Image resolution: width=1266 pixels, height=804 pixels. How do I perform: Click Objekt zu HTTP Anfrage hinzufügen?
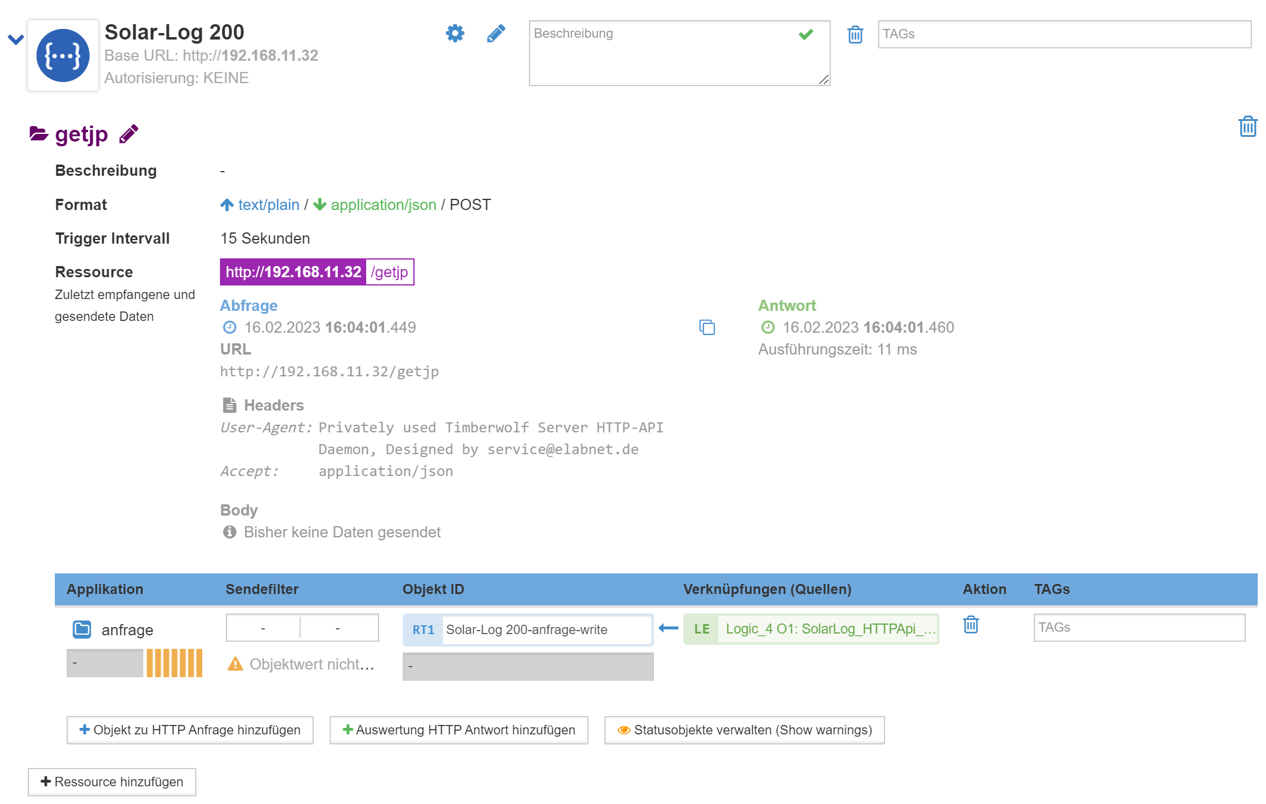coord(190,730)
